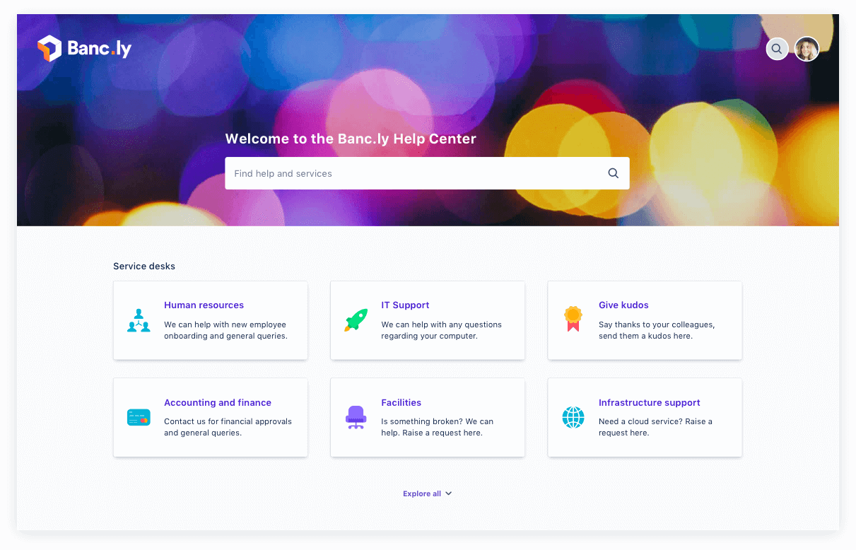
Task: Open search using the magnifier icon
Action: point(777,49)
